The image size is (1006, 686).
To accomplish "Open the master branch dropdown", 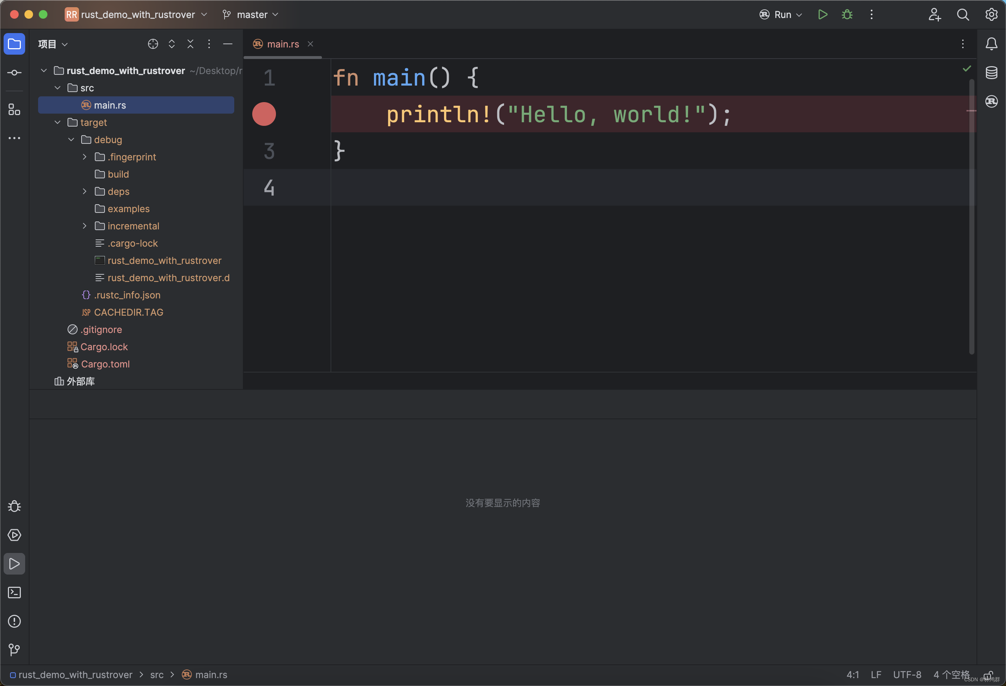I will point(251,15).
